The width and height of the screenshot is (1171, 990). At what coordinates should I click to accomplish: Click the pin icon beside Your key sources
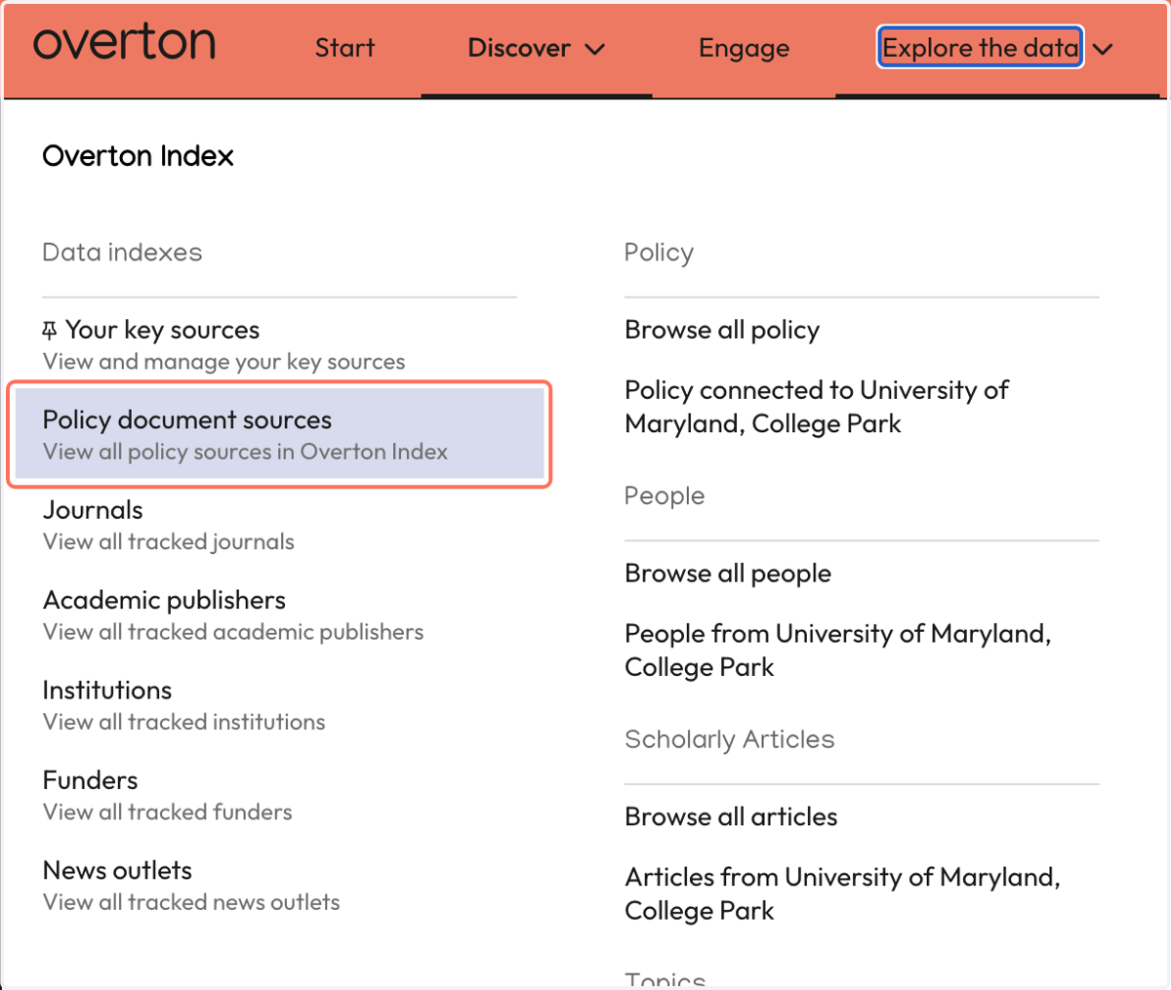[x=50, y=331]
